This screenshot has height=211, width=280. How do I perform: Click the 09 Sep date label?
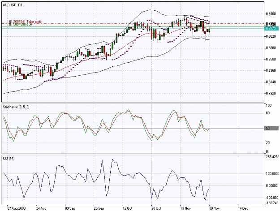[x=70, y=208]
